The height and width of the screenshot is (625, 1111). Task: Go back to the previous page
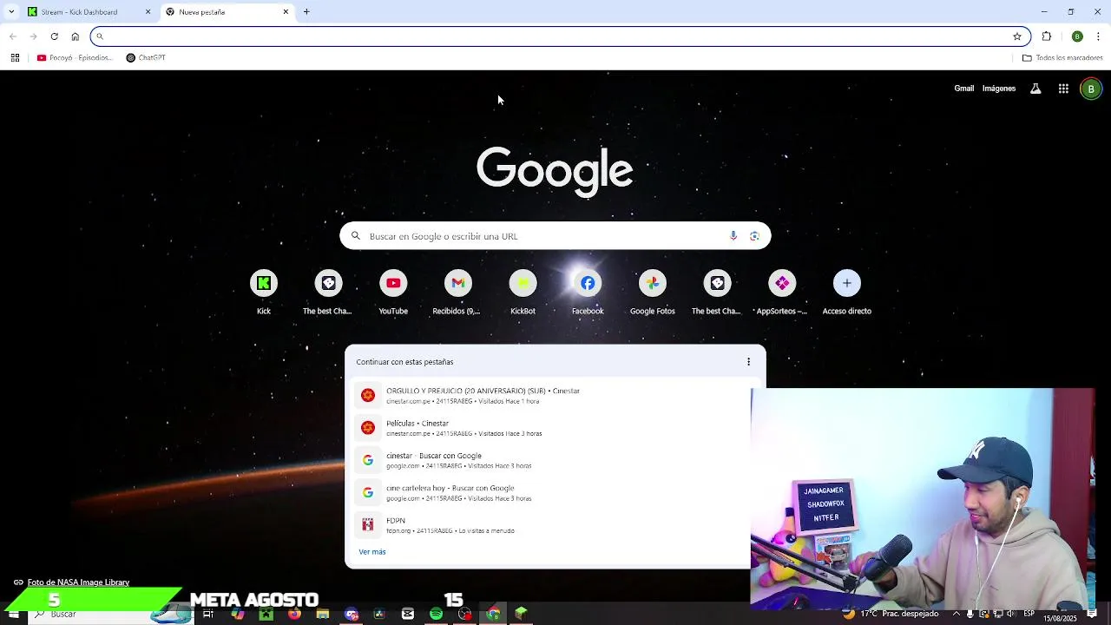(x=12, y=36)
